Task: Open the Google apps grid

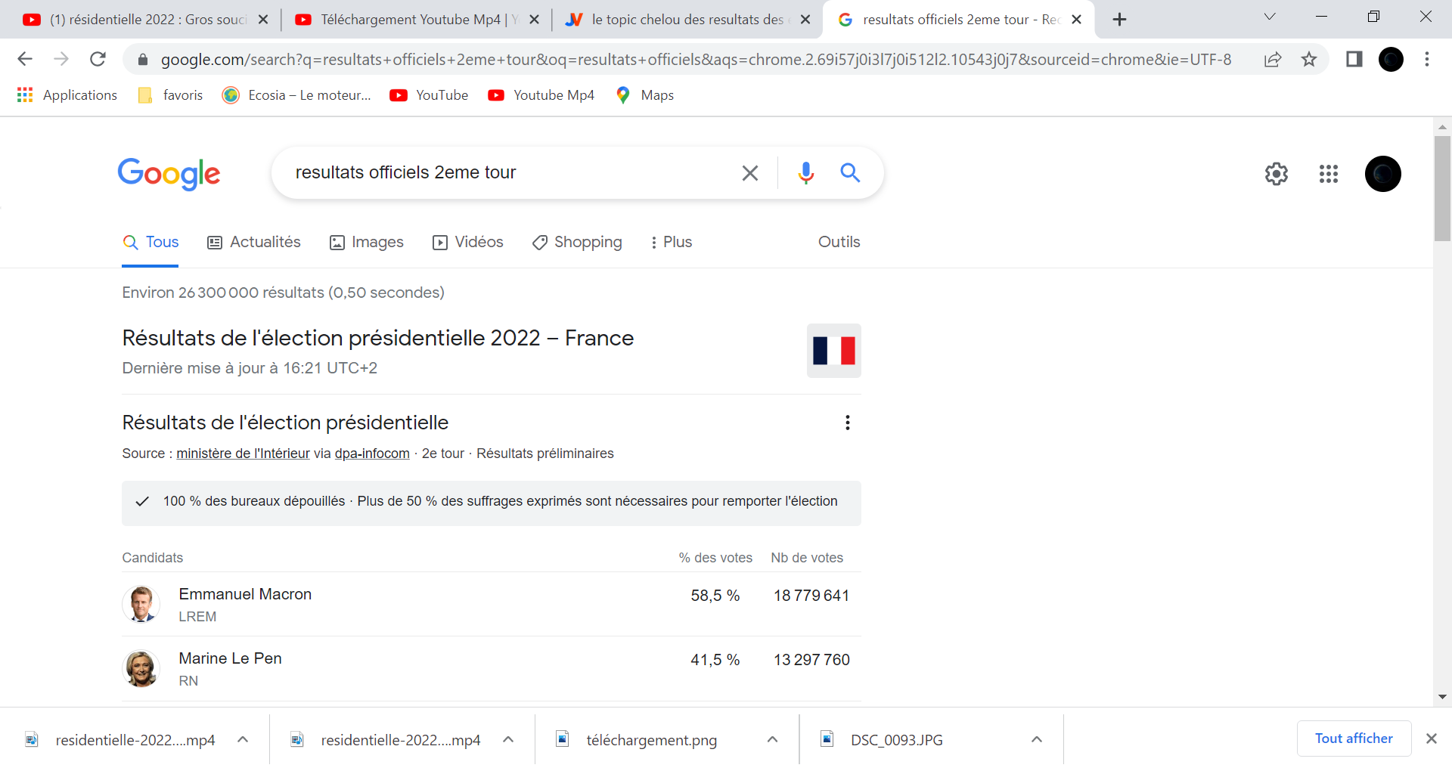Action: pos(1328,174)
